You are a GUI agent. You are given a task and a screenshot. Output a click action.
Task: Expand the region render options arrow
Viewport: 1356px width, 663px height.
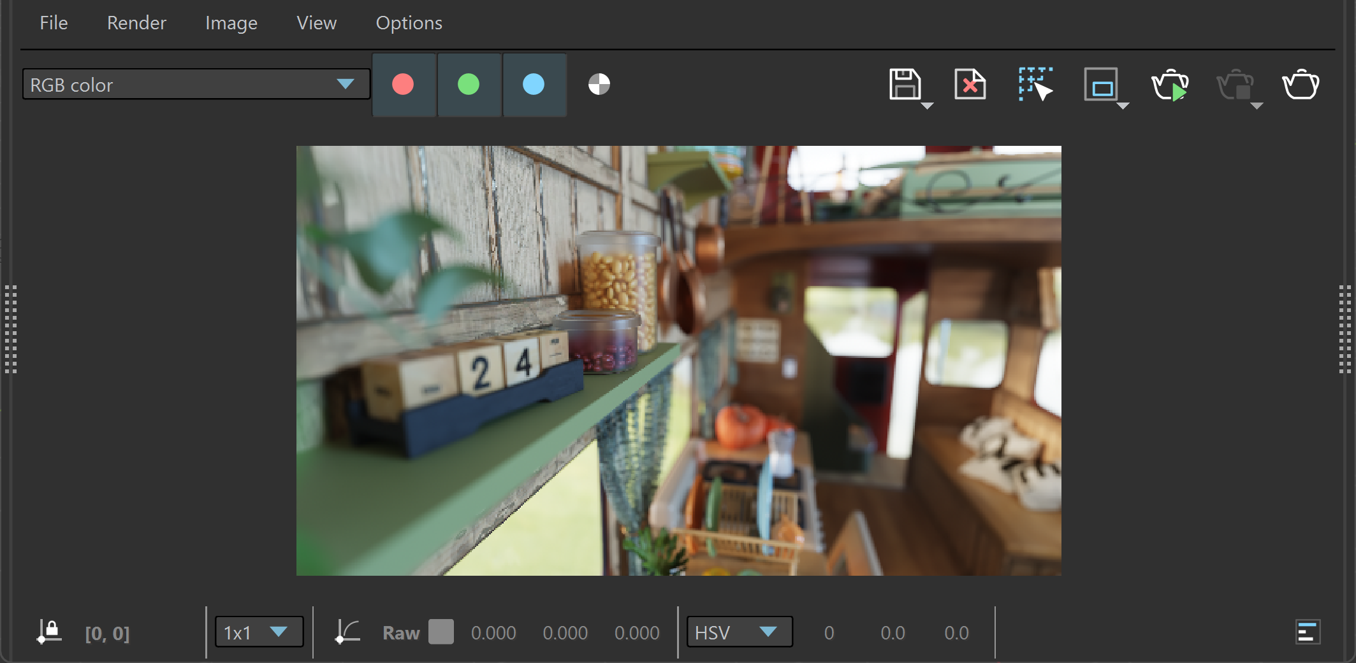[1123, 106]
